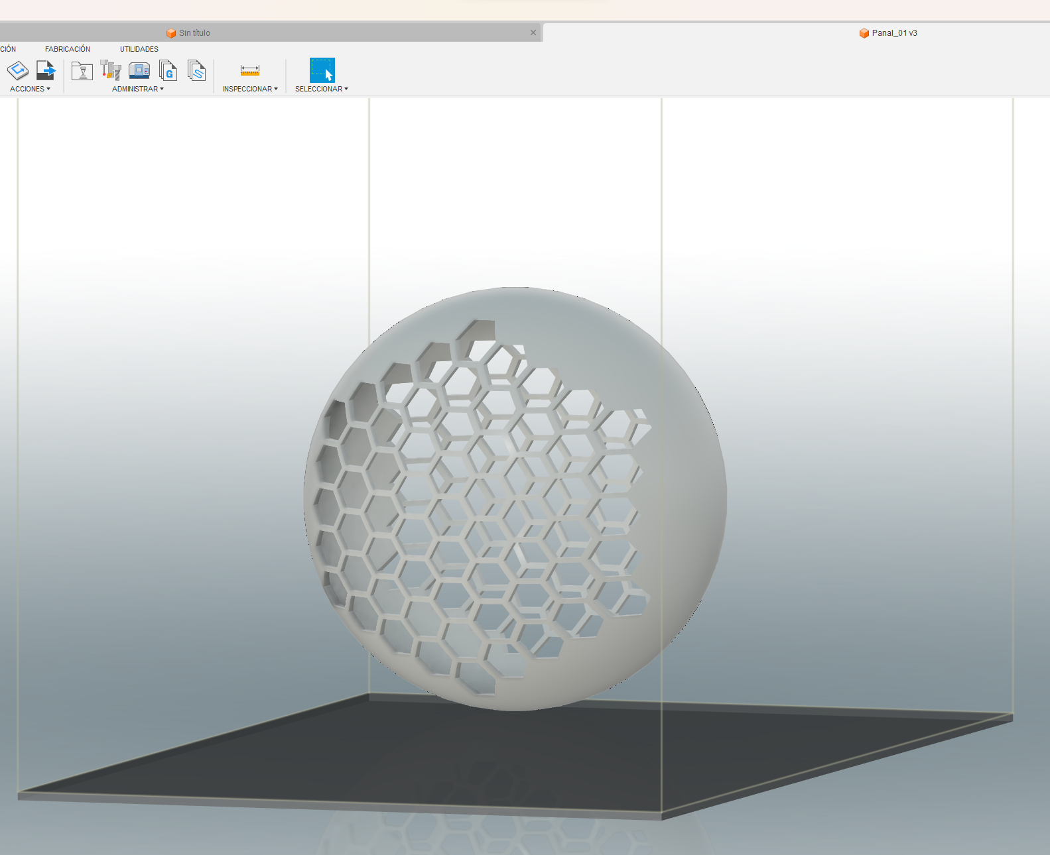
Task: Expand the ACCIONES dropdown
Action: [30, 89]
